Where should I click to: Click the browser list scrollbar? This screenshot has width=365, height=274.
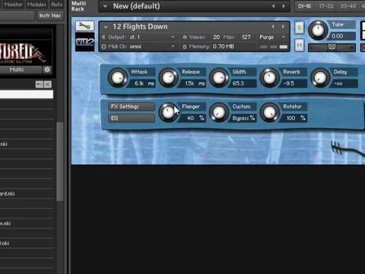pyautogui.click(x=60, y=161)
